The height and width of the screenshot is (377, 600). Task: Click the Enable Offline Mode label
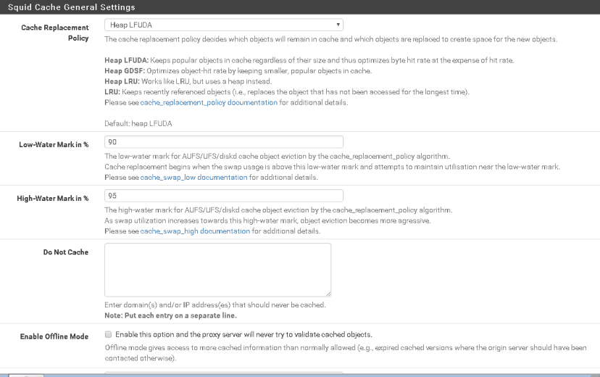pos(54,336)
